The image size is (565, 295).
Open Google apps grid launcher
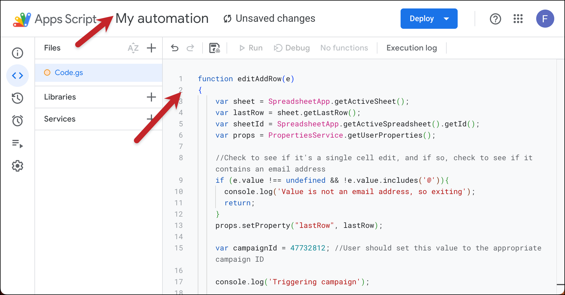coord(518,19)
